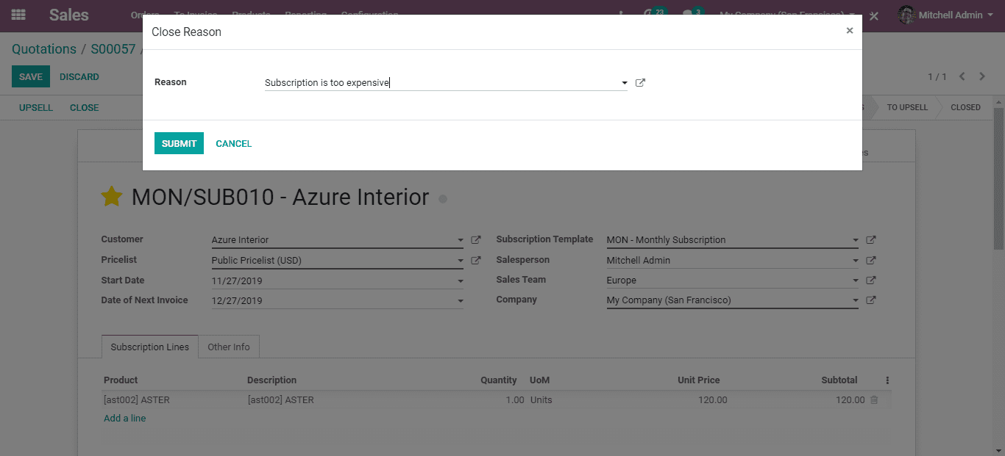Screen dimensions: 1005x456
Task: Go to S00057 breadcrumb
Action: 113,49
